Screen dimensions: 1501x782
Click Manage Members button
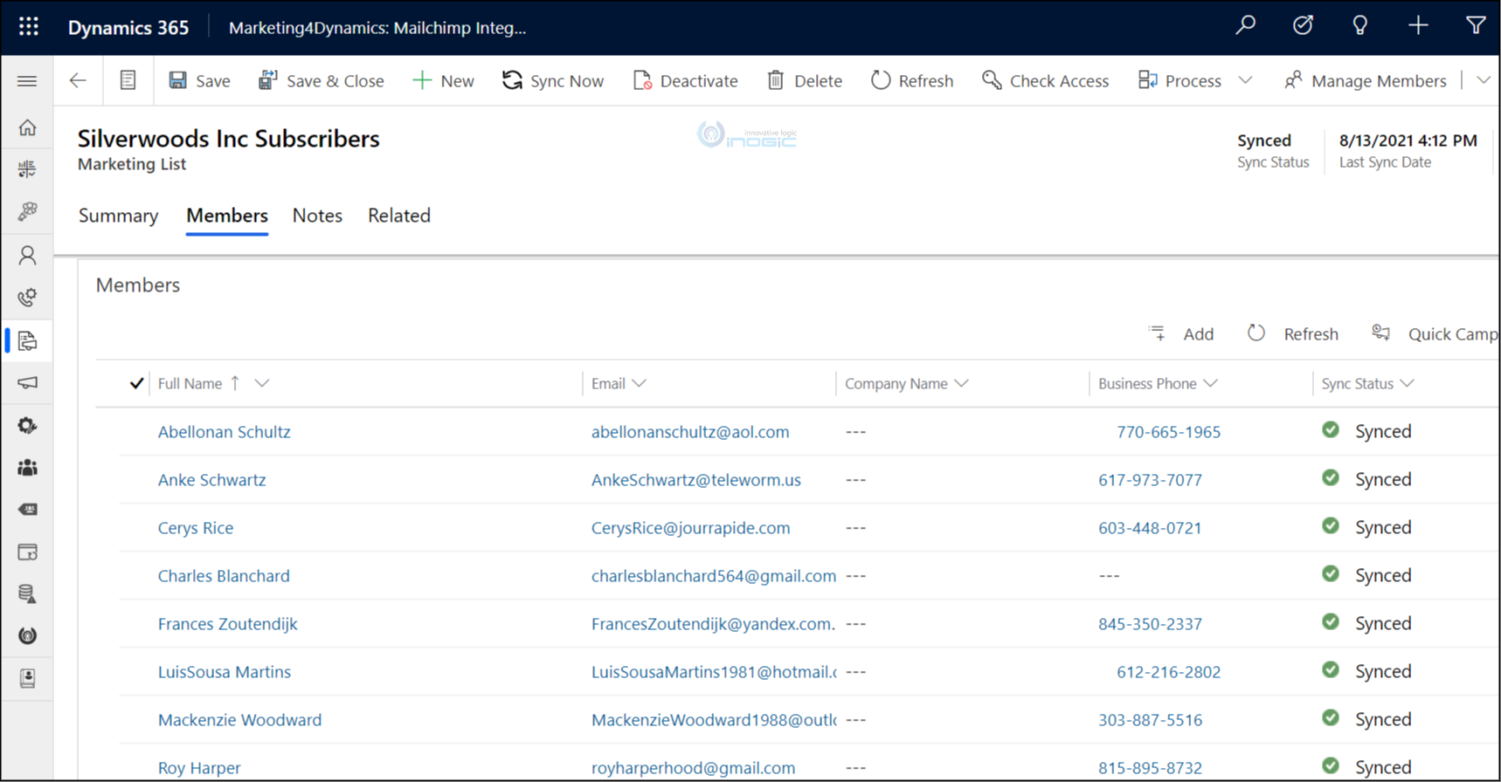tap(1366, 81)
